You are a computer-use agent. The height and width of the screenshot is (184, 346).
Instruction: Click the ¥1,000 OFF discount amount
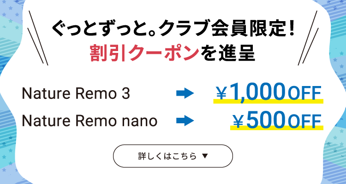tap(268, 92)
